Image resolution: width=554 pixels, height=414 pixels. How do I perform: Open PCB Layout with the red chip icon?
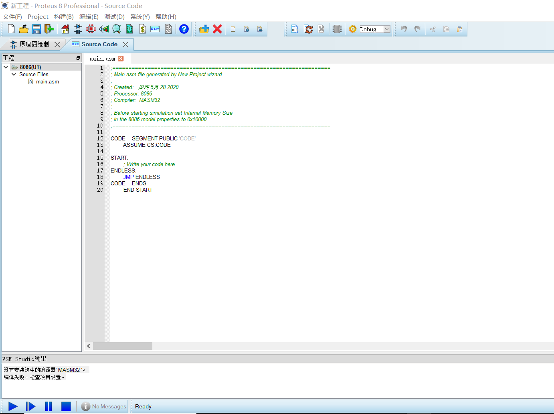click(x=91, y=29)
